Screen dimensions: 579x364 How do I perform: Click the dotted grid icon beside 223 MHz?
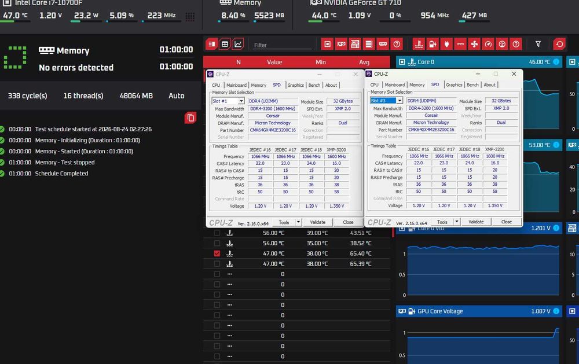click(190, 16)
